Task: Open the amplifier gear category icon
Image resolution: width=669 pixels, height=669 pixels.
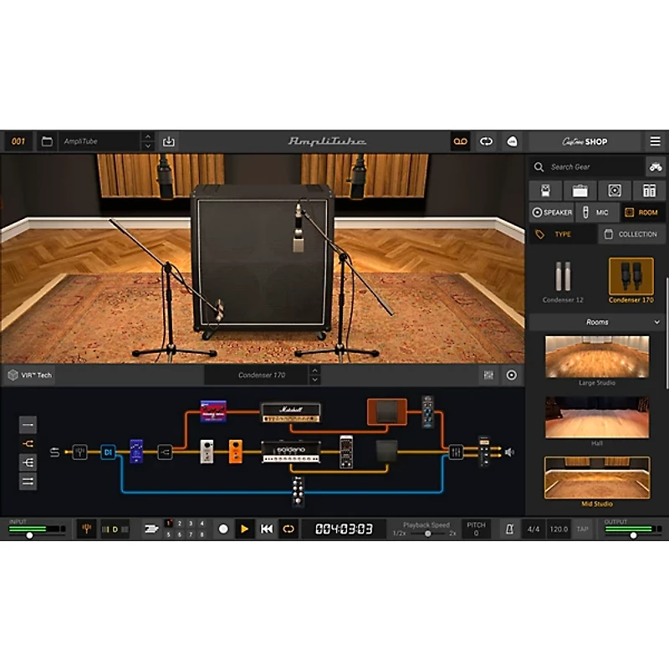Action: 580,192
